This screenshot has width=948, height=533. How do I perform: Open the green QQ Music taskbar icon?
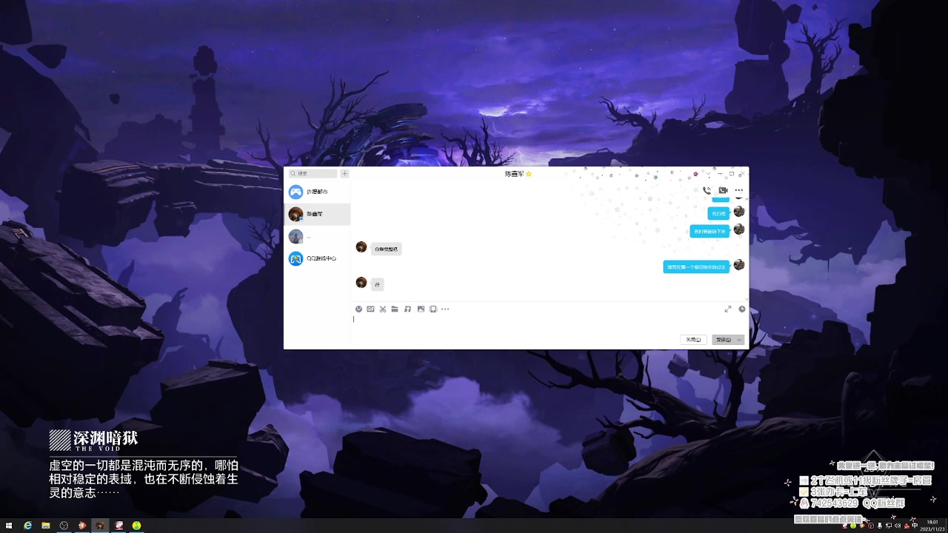(136, 526)
